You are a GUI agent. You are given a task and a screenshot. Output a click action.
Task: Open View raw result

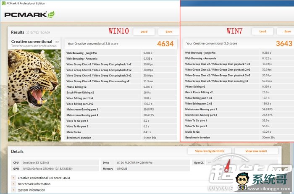pos(256,151)
